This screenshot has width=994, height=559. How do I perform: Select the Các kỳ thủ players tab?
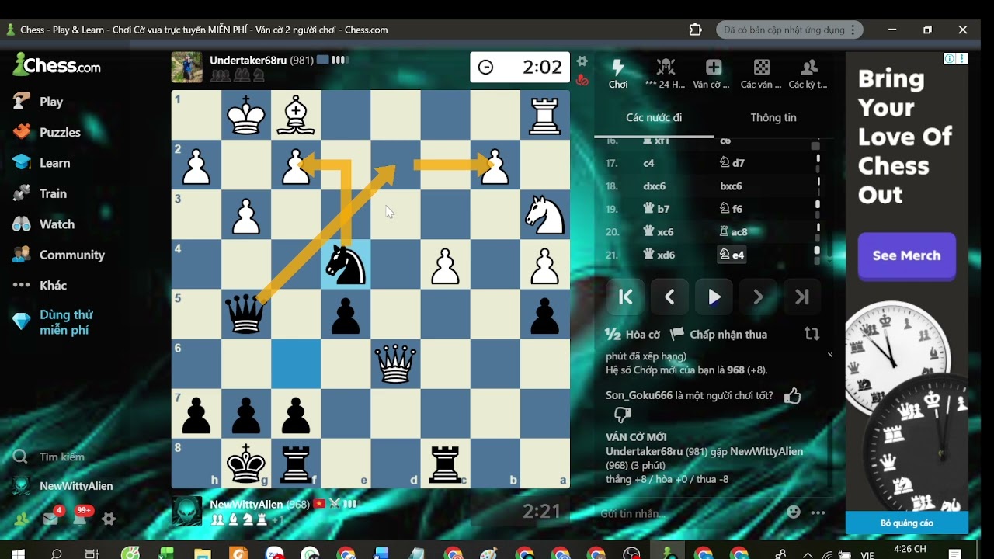[x=808, y=74]
